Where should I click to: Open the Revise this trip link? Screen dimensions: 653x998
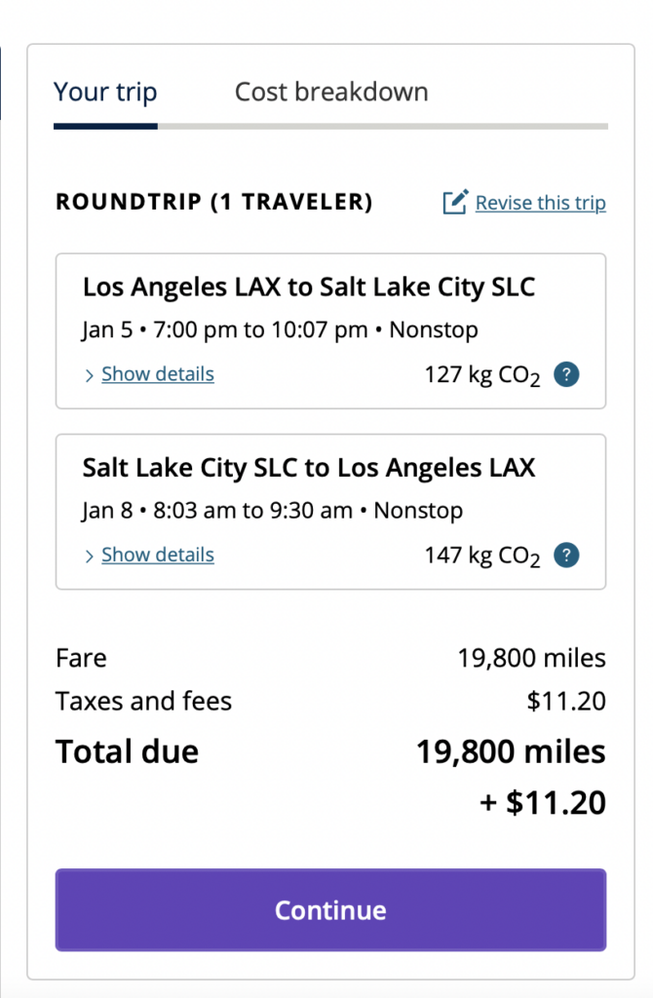(x=541, y=203)
